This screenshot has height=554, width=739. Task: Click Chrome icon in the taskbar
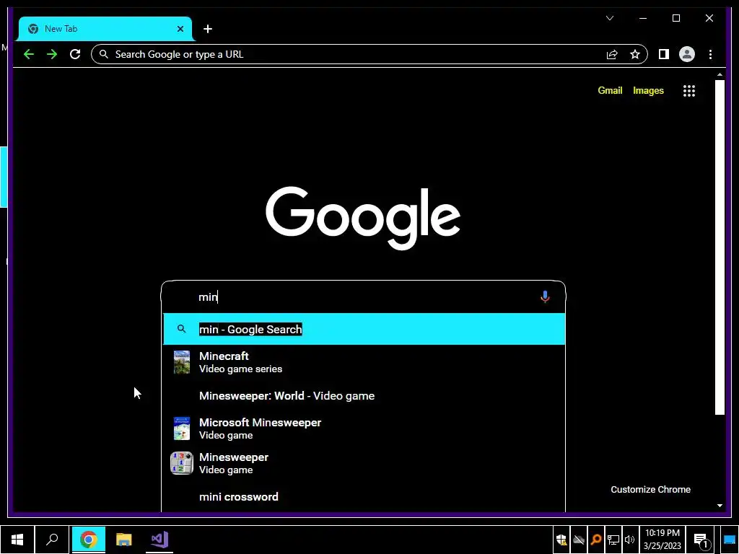[89, 540]
